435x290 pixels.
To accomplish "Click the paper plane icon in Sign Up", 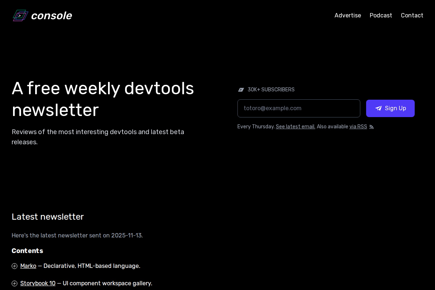I will pyautogui.click(x=378, y=108).
